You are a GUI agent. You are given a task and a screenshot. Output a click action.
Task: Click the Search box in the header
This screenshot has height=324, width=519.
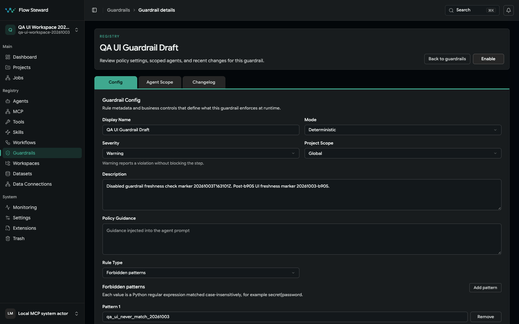[472, 10]
